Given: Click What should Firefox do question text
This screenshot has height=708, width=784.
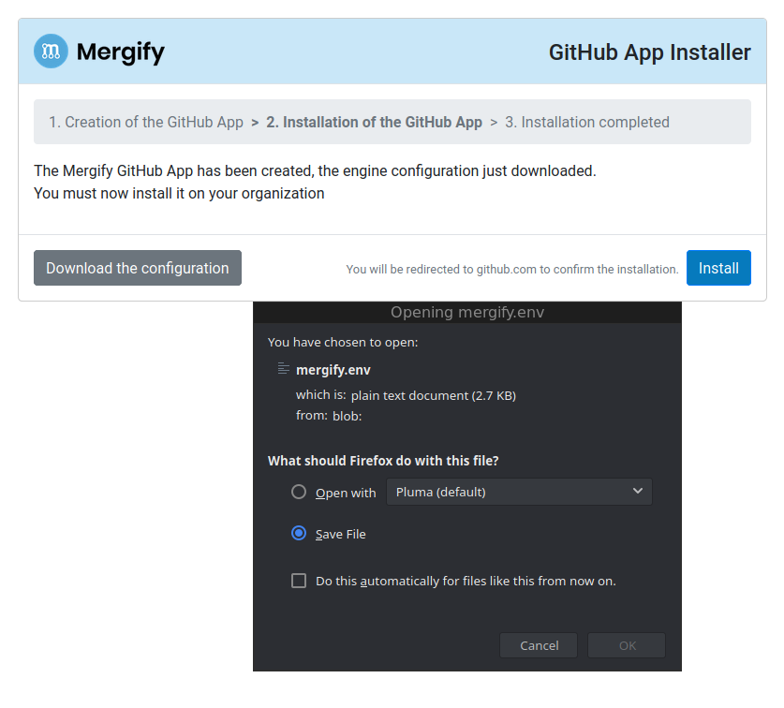Looking at the screenshot, I should 383,461.
